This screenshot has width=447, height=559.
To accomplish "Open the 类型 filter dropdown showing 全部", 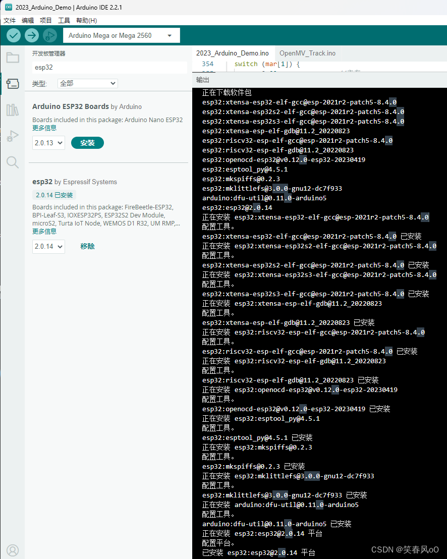I will click(88, 83).
